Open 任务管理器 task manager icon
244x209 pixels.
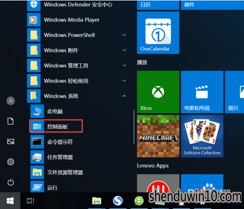tap(37, 157)
